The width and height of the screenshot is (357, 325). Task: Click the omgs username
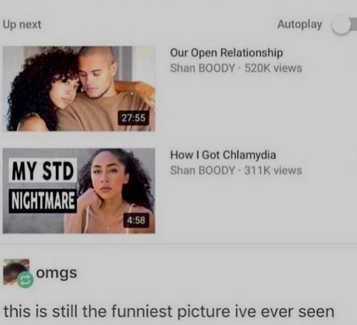[56, 273]
